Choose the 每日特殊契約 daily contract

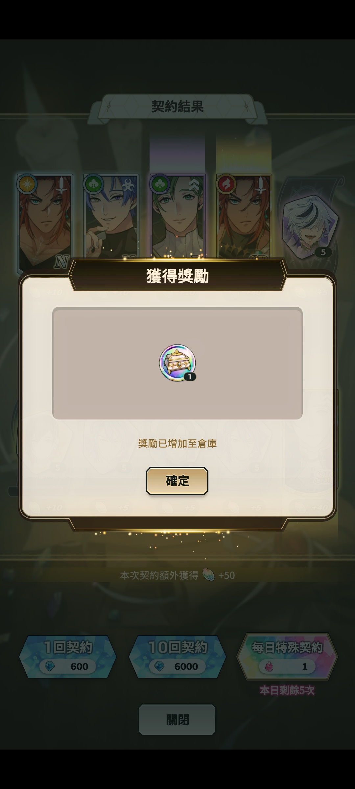(287, 657)
